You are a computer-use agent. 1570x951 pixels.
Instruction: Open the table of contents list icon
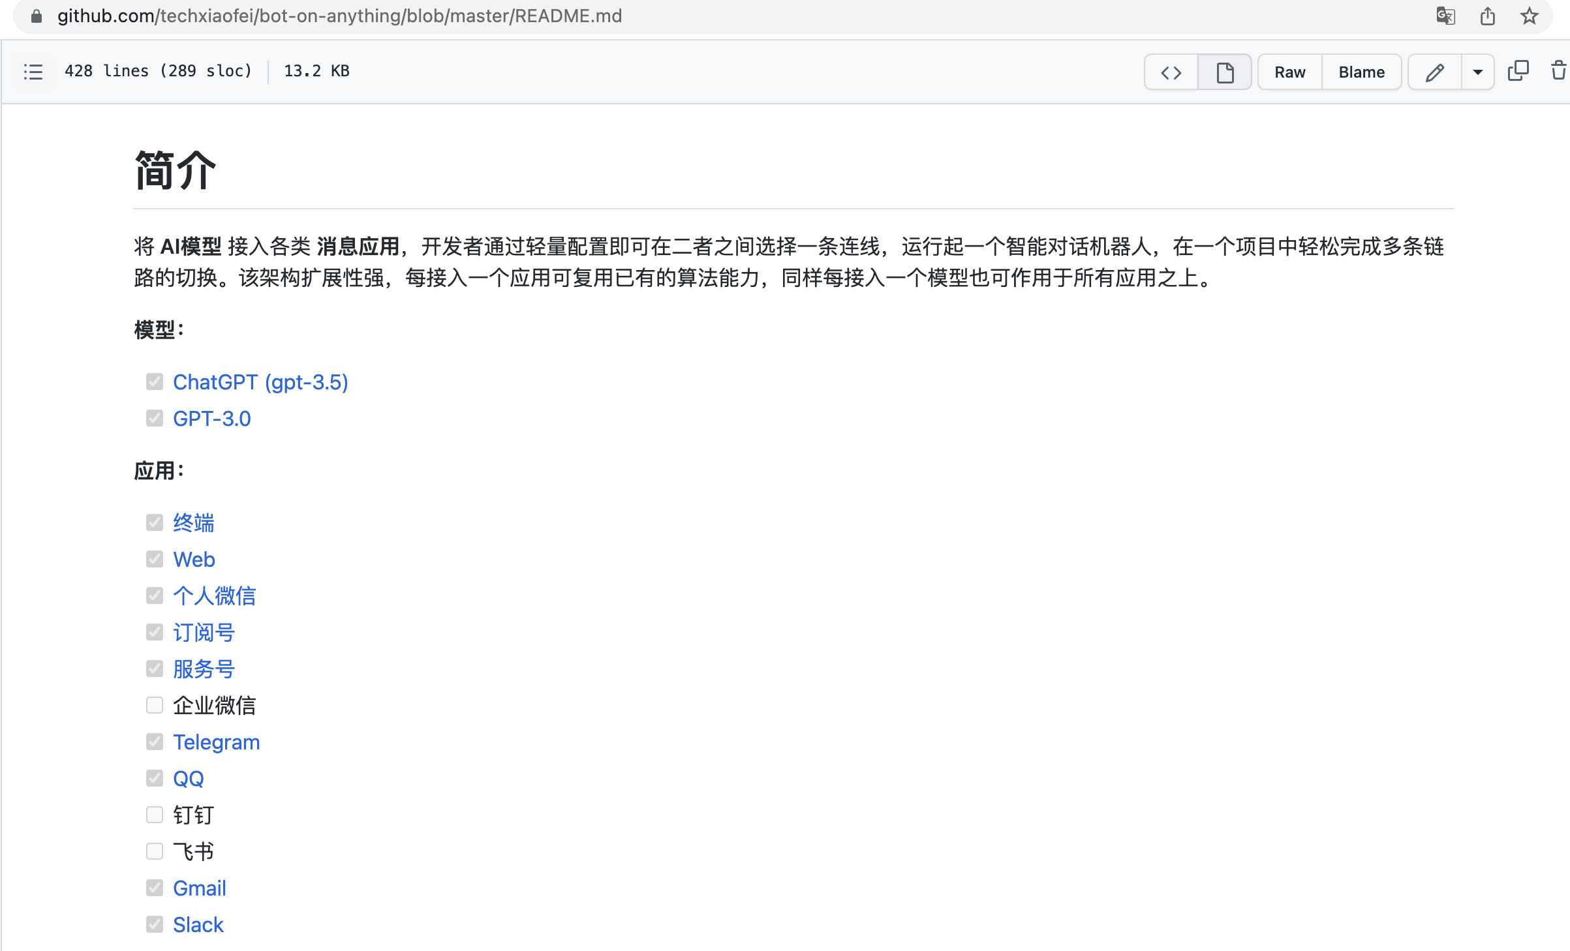coord(33,72)
